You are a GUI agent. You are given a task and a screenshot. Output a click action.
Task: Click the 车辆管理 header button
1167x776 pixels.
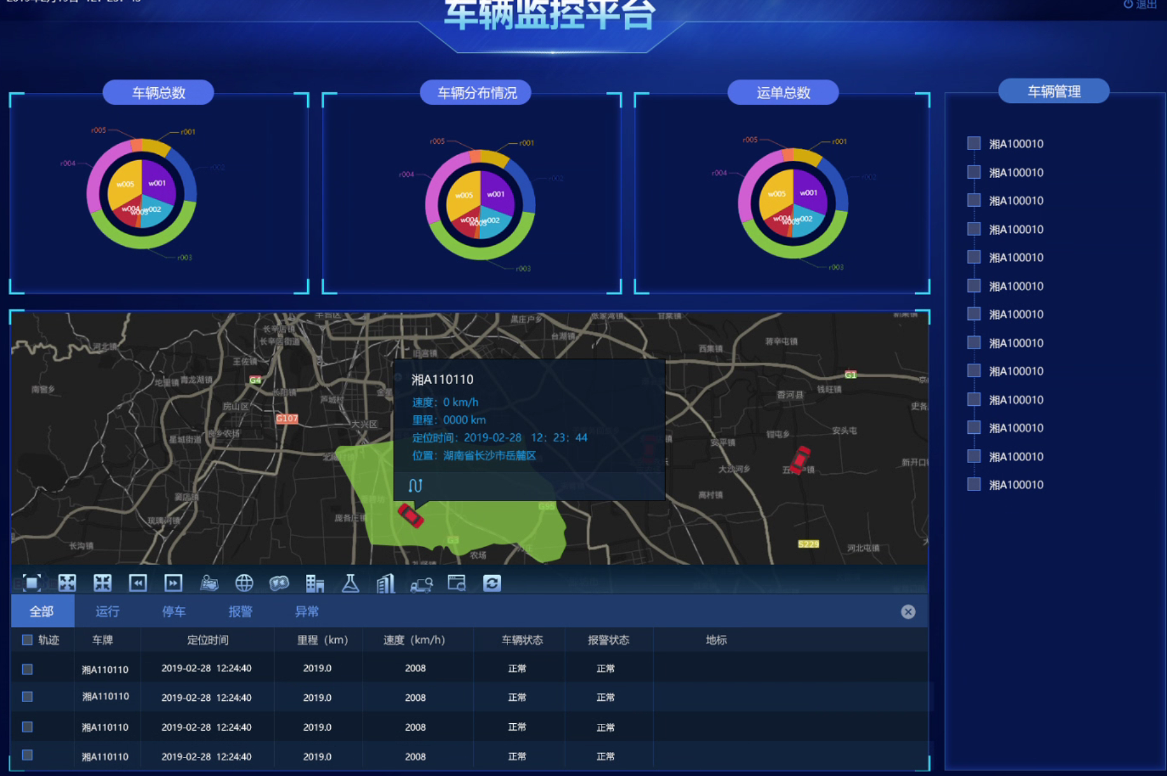pyautogui.click(x=1054, y=92)
